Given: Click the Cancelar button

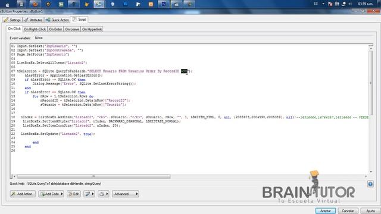Looking at the screenshot, I should point(348,211).
